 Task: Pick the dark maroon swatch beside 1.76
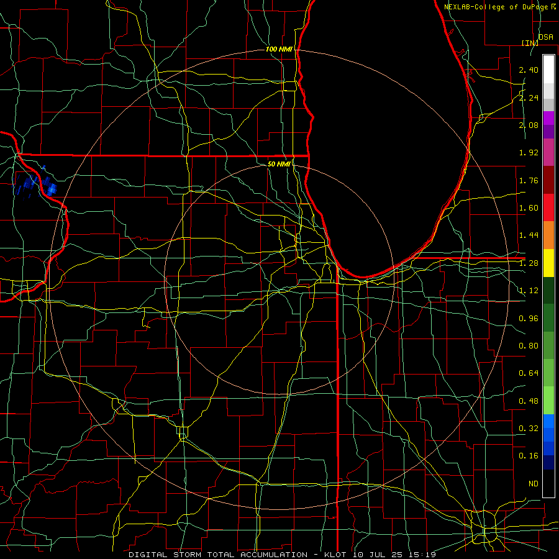548,180
